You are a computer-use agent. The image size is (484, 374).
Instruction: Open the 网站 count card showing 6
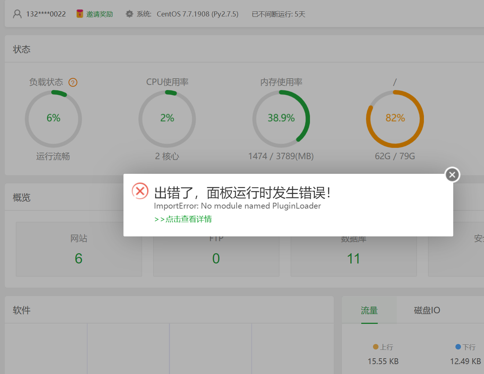(x=79, y=249)
